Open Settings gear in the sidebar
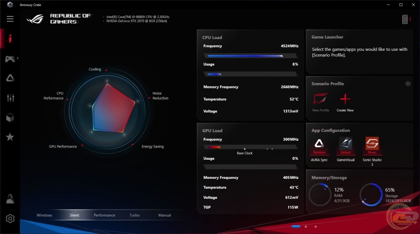 10,218
